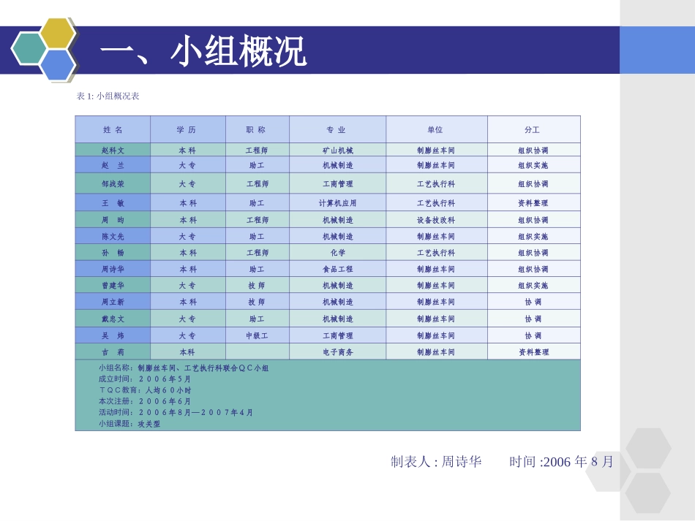The image size is (695, 521).
Task: Click 组织协调 in 赵科文's row
Action: coord(533,150)
